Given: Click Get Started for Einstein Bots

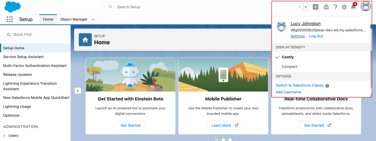Looking at the screenshot, I should [x=130, y=125].
